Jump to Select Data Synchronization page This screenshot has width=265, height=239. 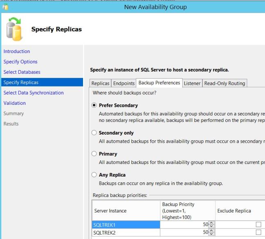pos(34,93)
